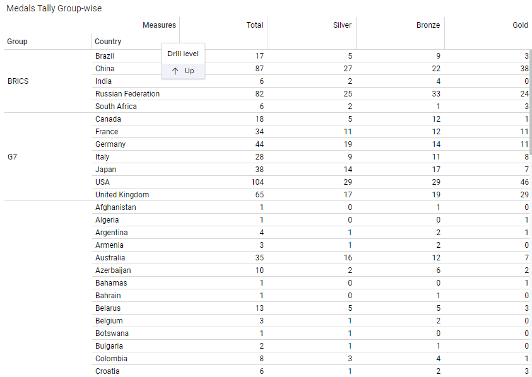Click the up arrow icon in Drill level popup
532x377 pixels.
click(x=175, y=71)
